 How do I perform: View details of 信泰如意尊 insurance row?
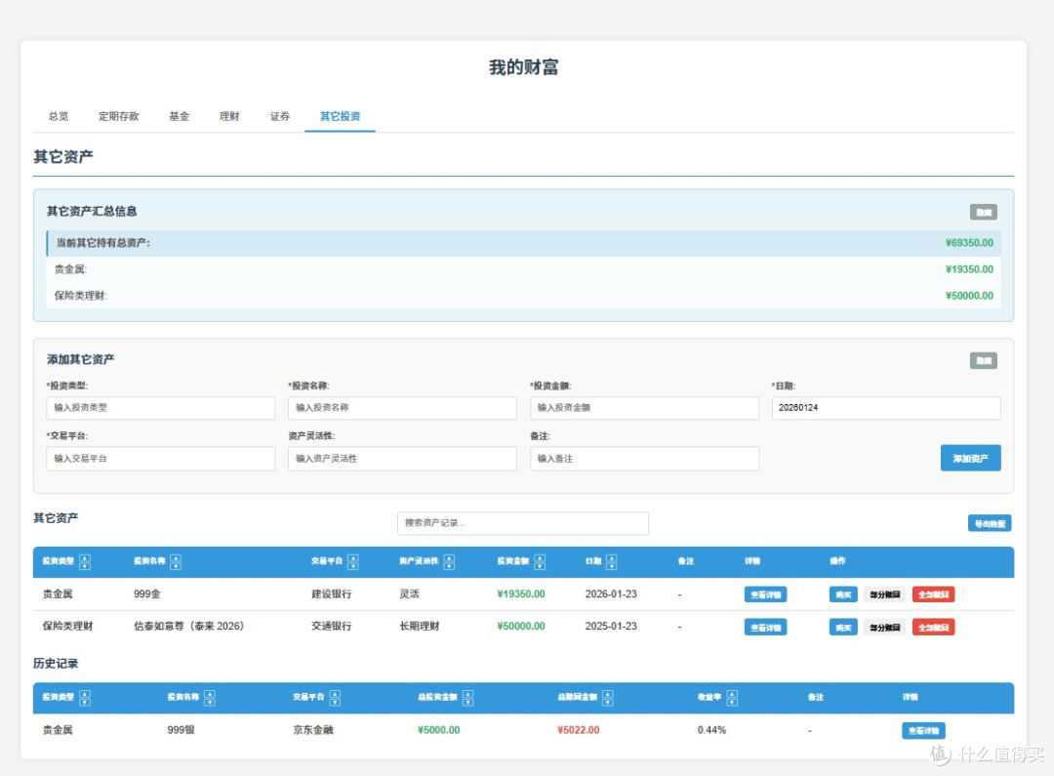pos(765,628)
